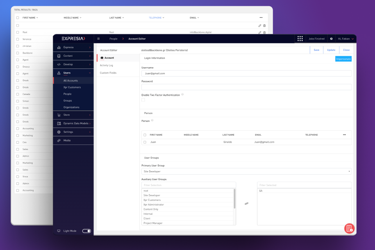Toggle the Light Mode switch
375x250 pixels.
click(86, 231)
